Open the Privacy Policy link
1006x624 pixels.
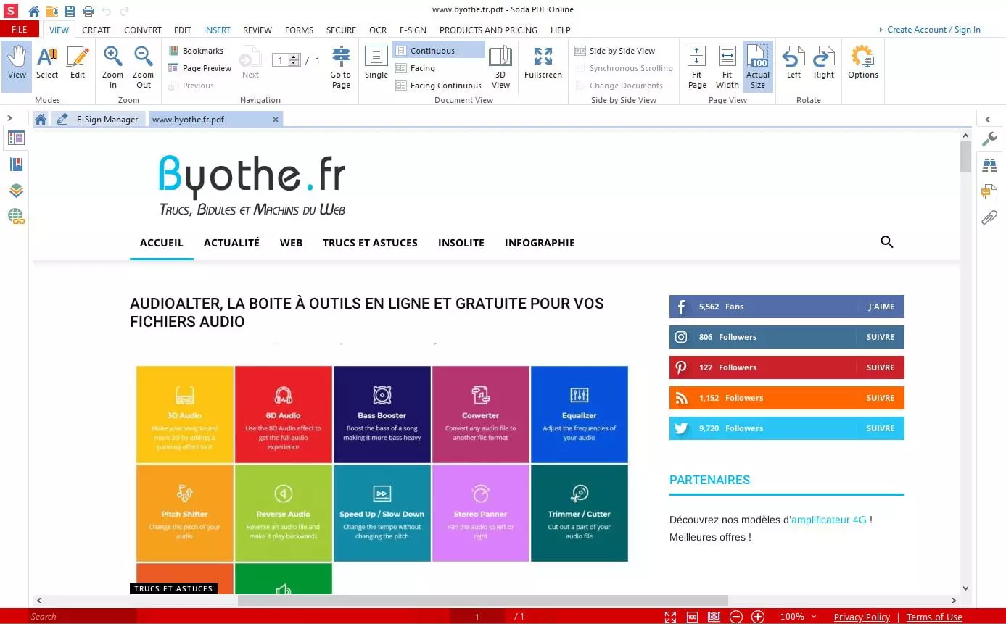[x=862, y=617]
